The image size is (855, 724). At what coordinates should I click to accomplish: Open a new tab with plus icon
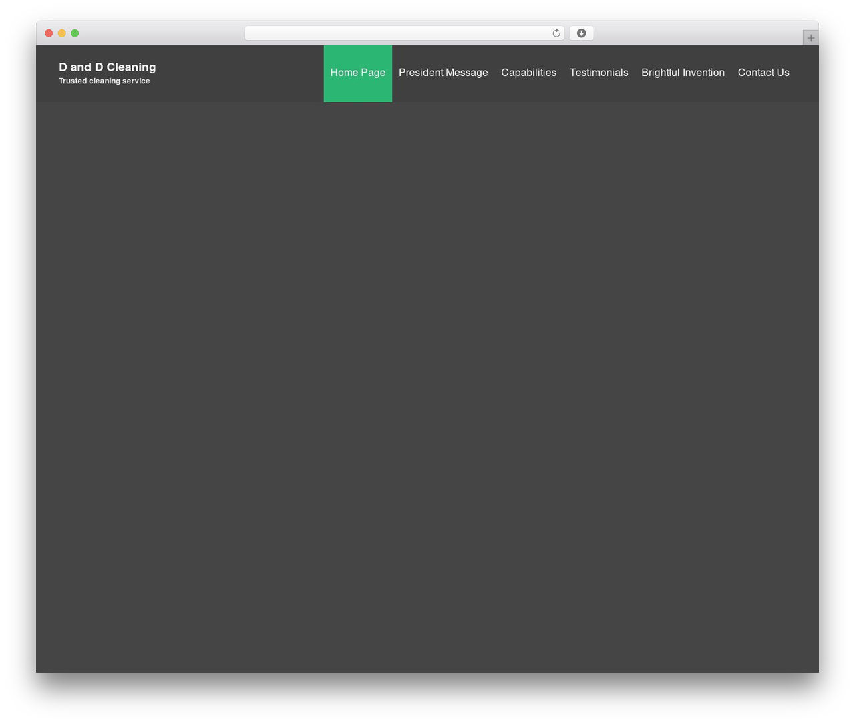point(810,38)
